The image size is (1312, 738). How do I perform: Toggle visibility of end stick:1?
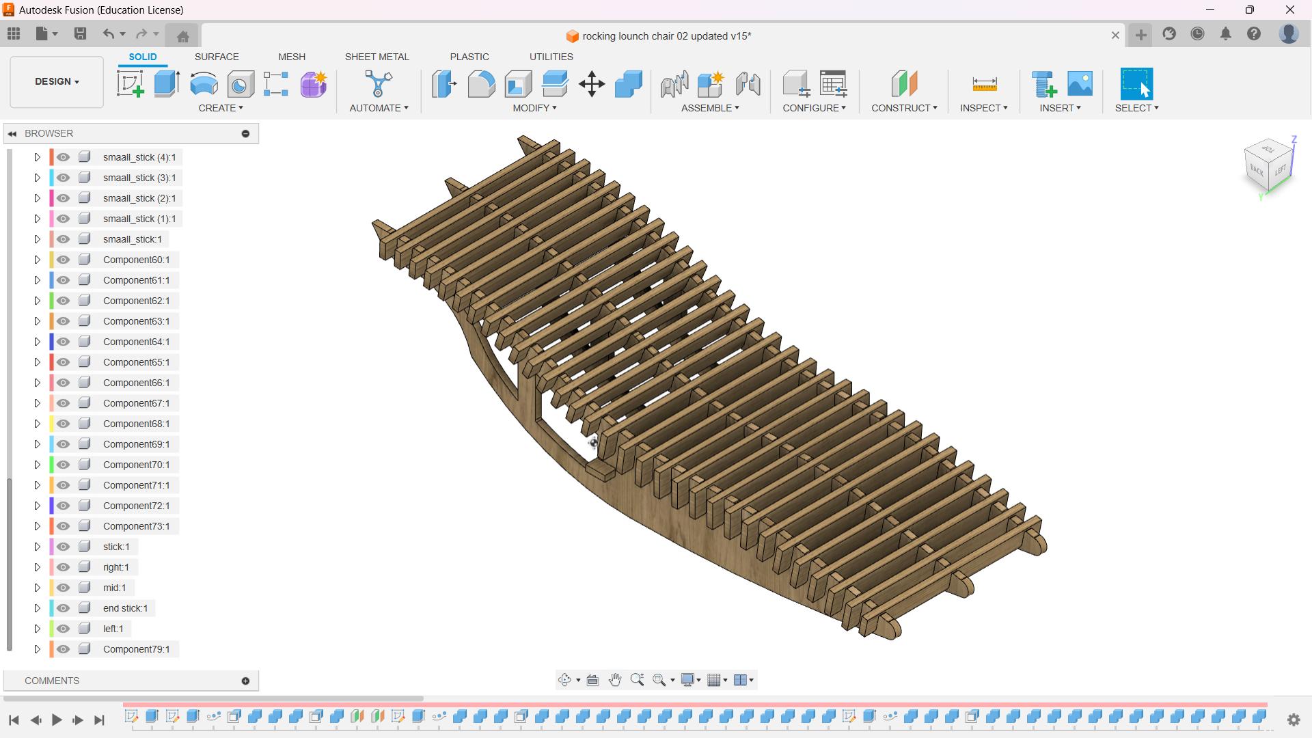click(64, 608)
